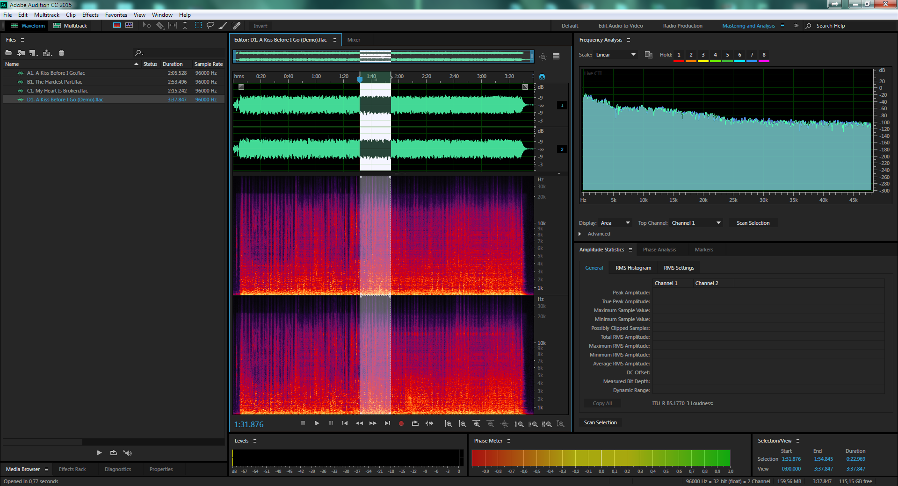Screen dimensions: 898x486
Task: Click the Record button
Action: click(x=401, y=423)
